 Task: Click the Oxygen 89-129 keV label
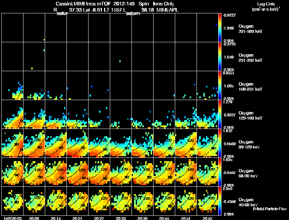point(249,144)
